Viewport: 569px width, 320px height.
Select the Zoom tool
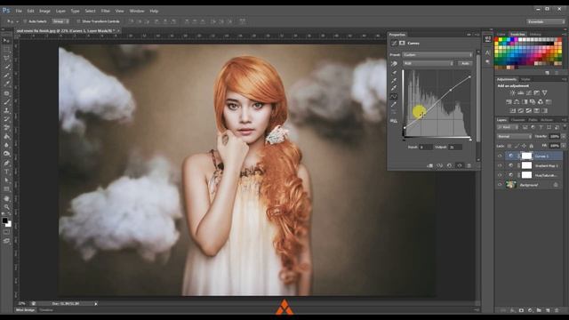(x=6, y=207)
